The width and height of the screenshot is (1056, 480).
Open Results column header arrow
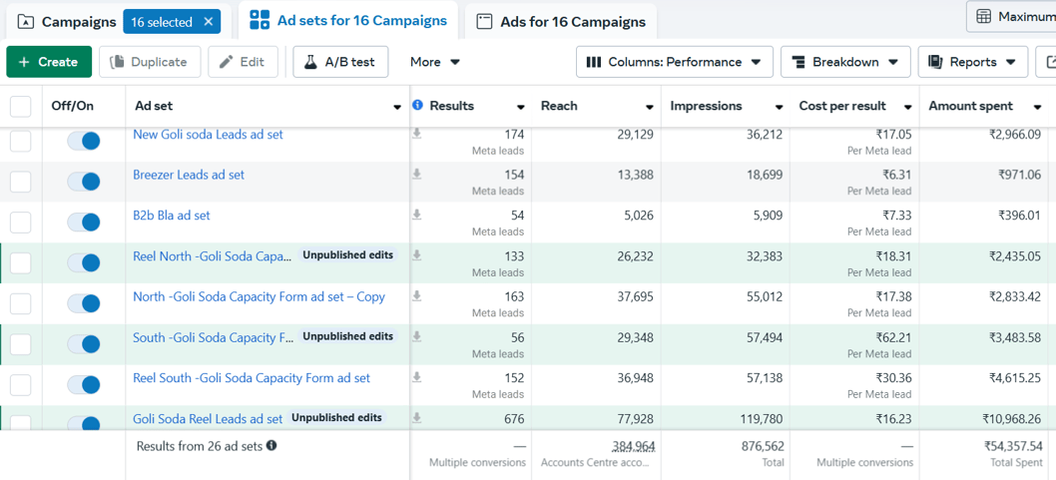point(521,107)
